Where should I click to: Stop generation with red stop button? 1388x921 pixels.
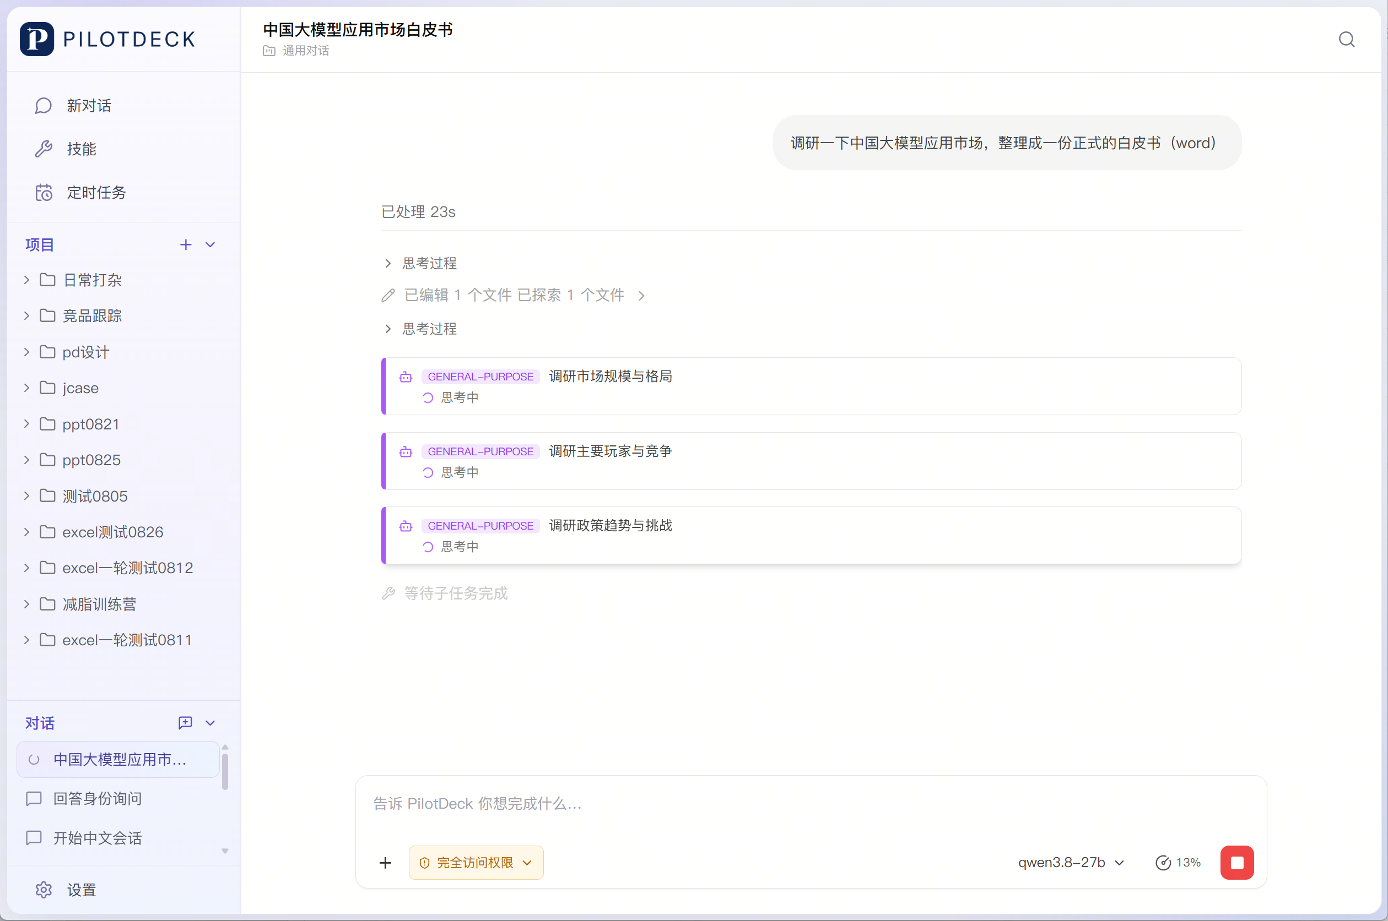1237,862
